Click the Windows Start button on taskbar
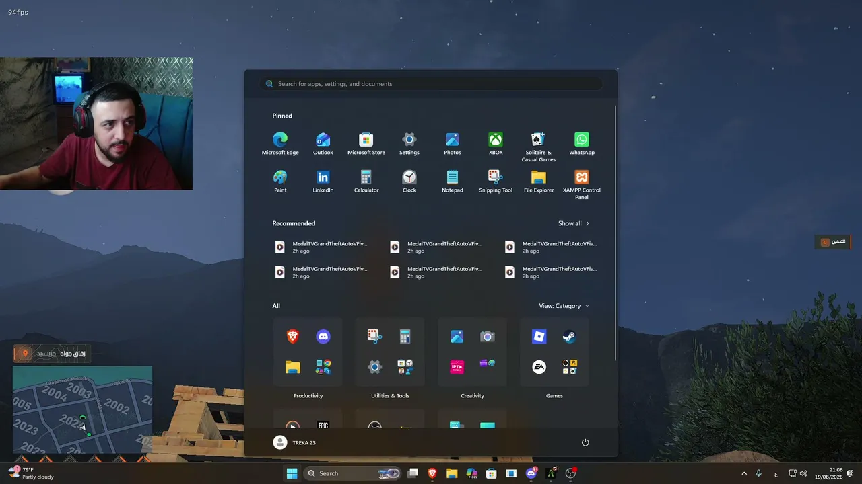The width and height of the screenshot is (862, 484). click(292, 473)
